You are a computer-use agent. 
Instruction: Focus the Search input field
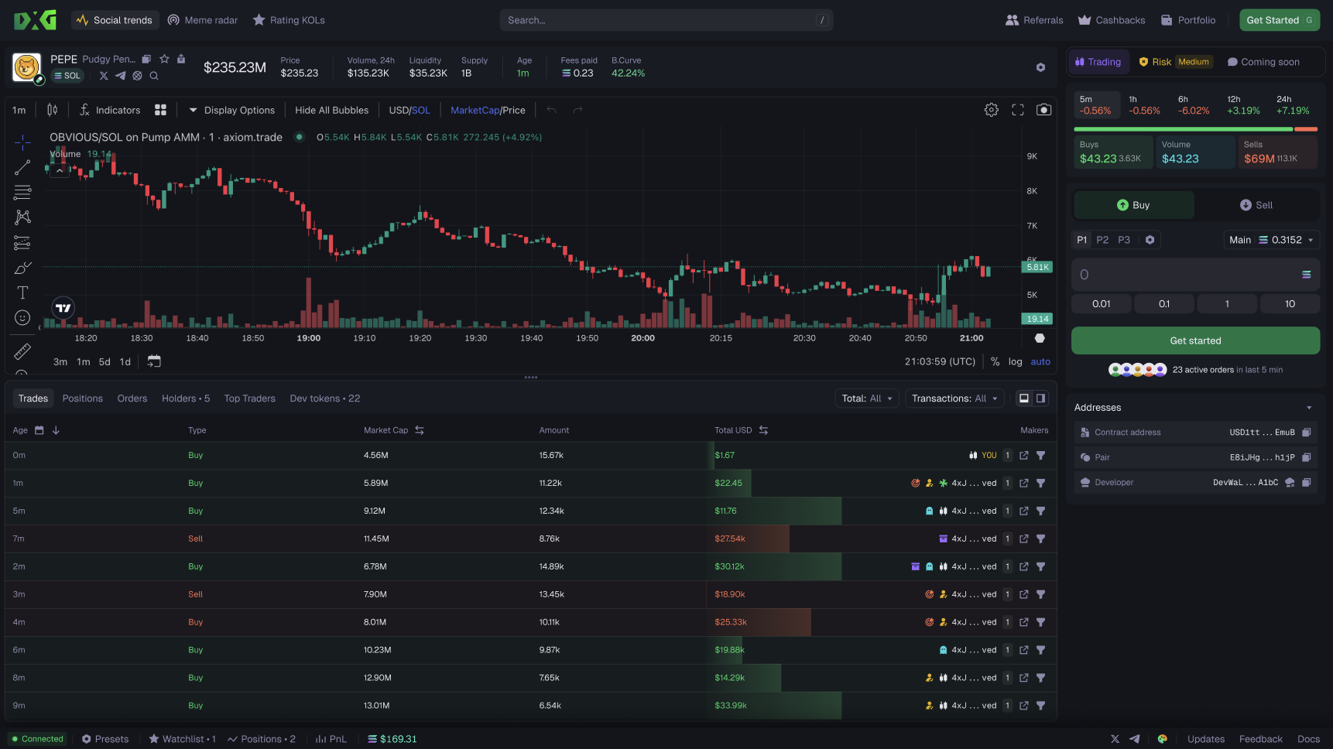click(x=666, y=20)
